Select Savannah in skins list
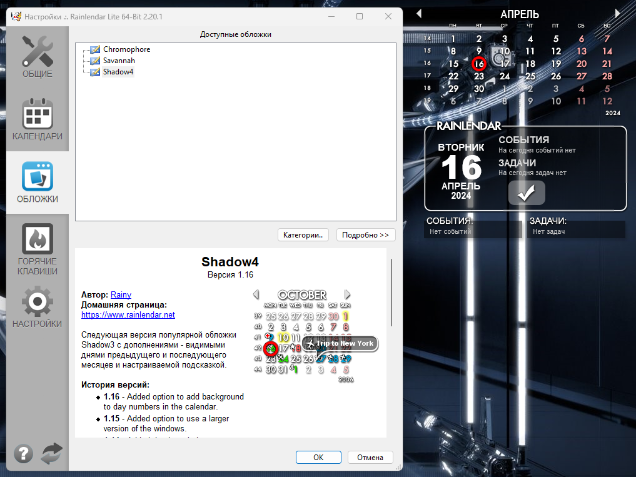This screenshot has height=477, width=636. [x=119, y=61]
